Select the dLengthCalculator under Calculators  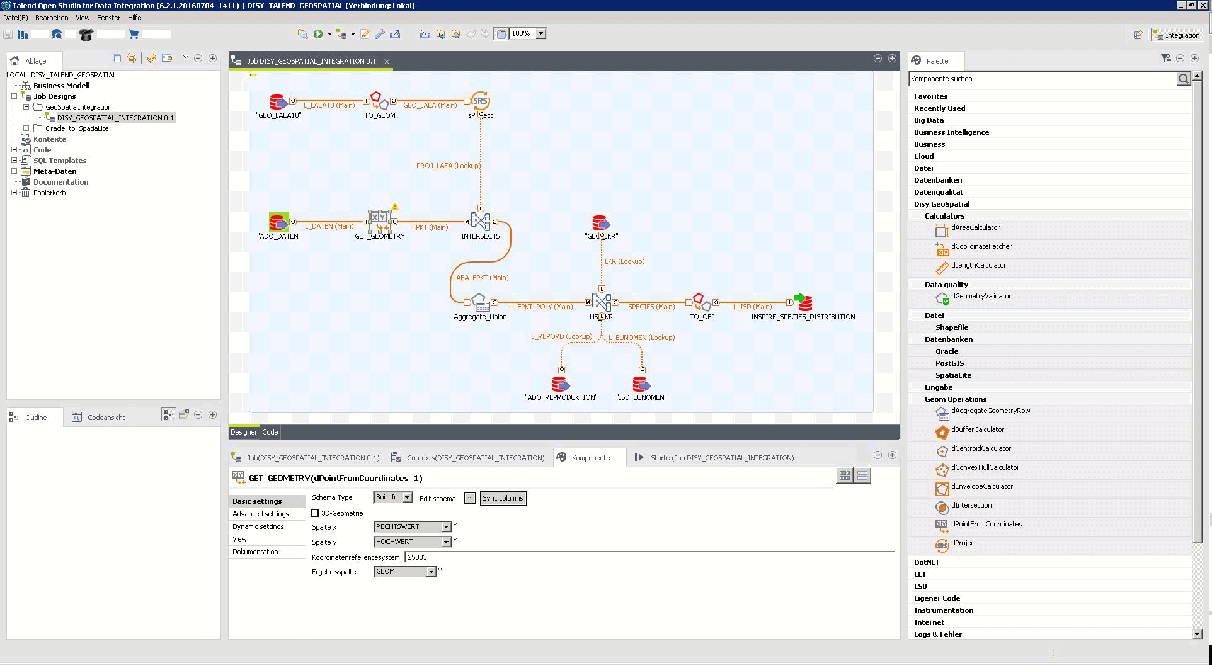[977, 265]
